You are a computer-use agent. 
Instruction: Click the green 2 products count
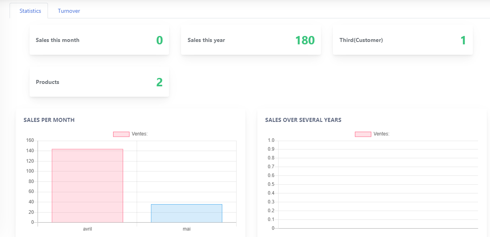pos(159,82)
